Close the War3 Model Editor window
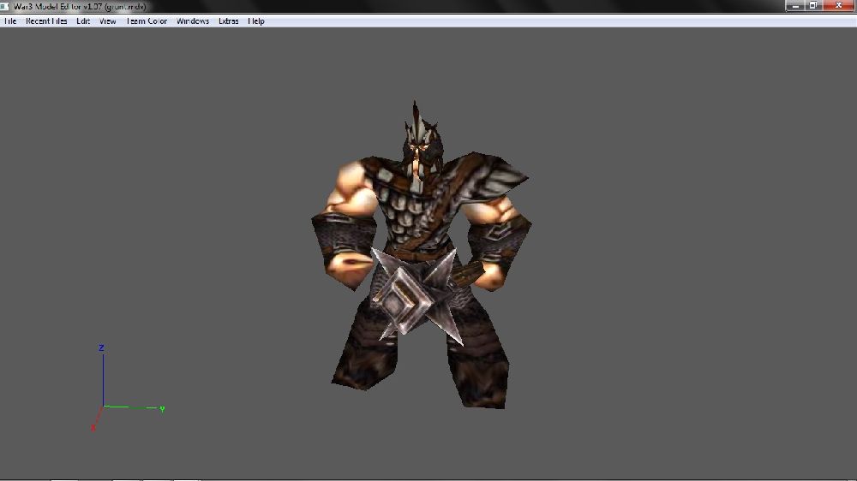This screenshot has width=857, height=481. 839,5
